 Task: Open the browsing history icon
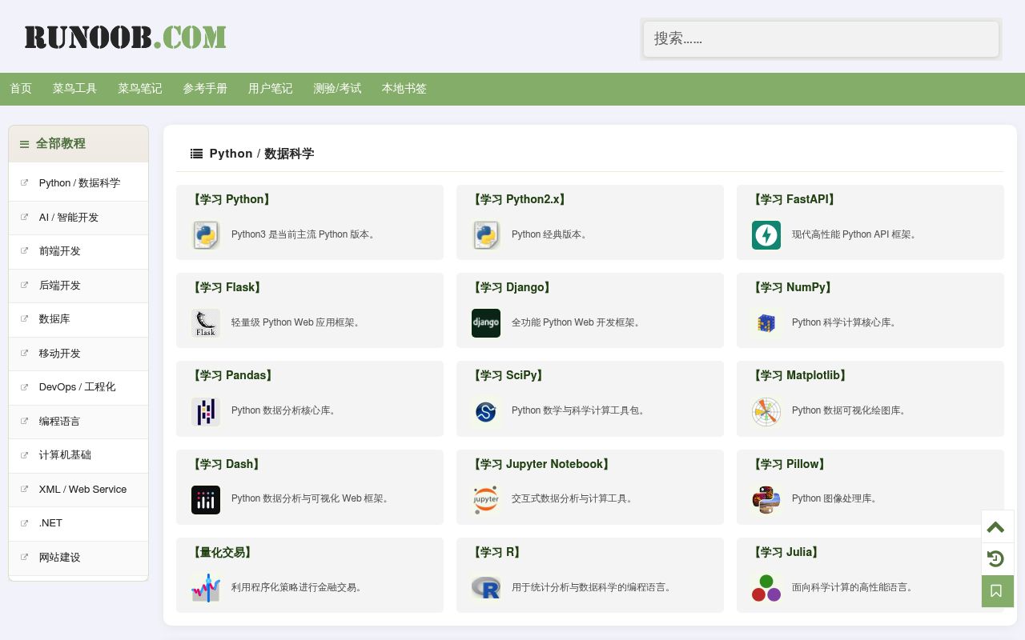(x=997, y=558)
